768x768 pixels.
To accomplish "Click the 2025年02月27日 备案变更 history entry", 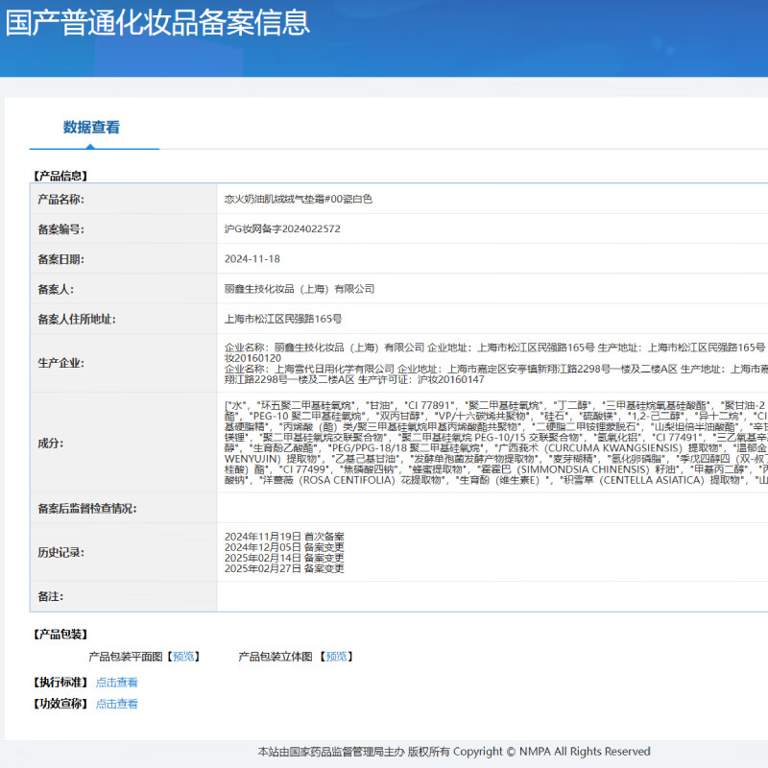I will pyautogui.click(x=283, y=568).
